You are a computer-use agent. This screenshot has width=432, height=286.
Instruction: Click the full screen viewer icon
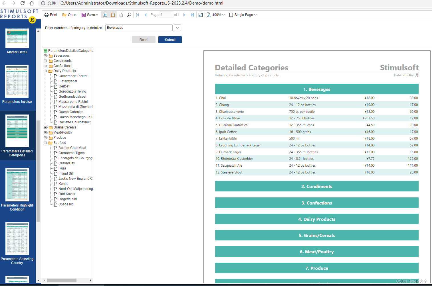[200, 15]
